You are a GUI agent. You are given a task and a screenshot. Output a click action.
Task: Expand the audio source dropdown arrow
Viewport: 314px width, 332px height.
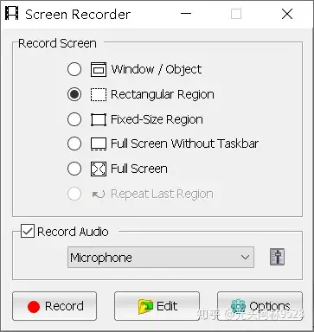[245, 257]
